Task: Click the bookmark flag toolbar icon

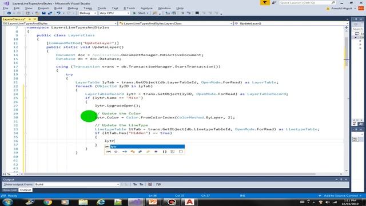Action: click(x=197, y=13)
